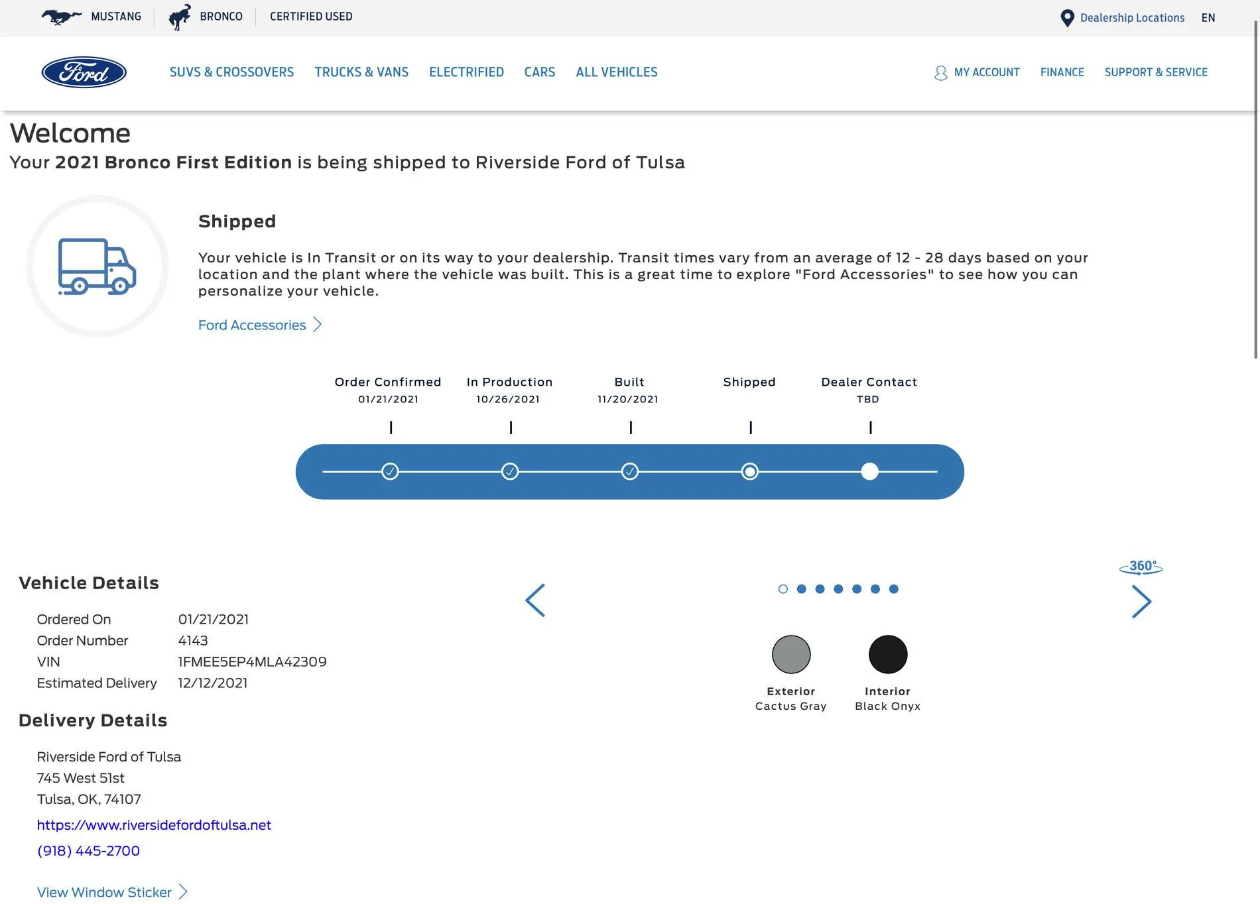Click the shipped delivery truck icon
The height and width of the screenshot is (904, 1260).
tap(97, 266)
